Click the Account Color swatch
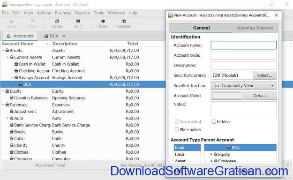 [227, 96]
